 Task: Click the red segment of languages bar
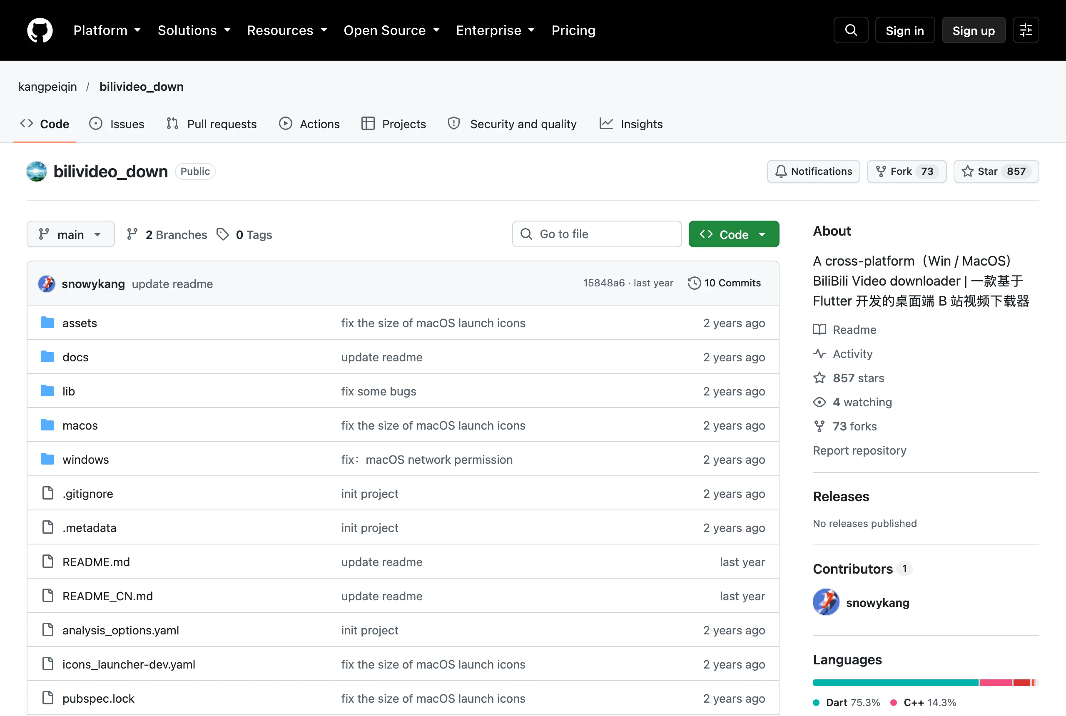click(1021, 682)
